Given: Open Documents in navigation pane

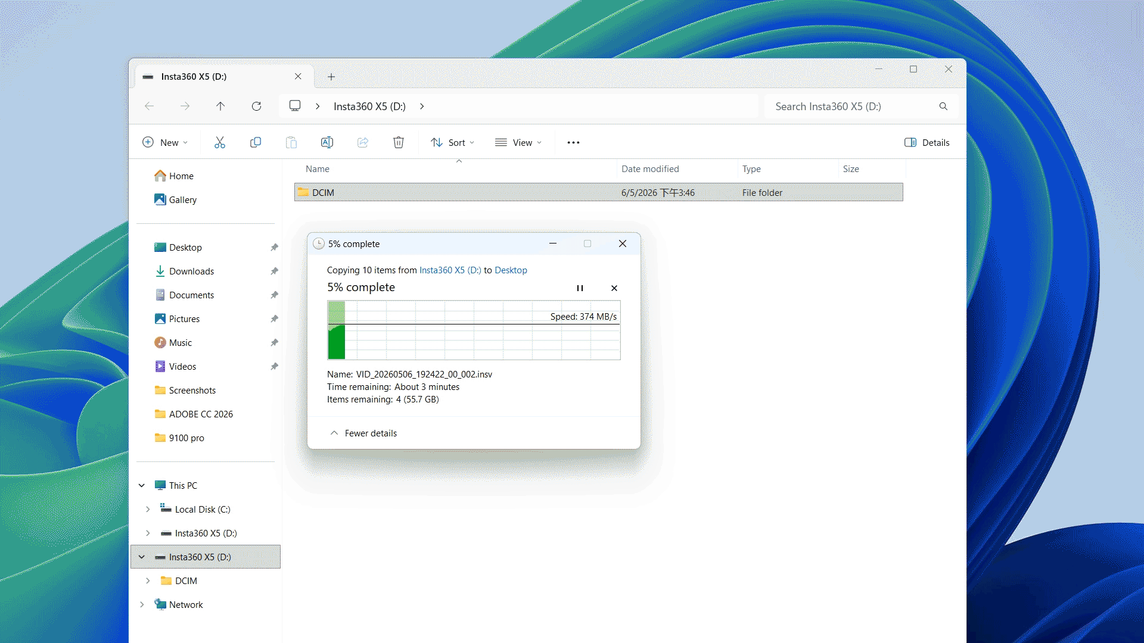Looking at the screenshot, I should [184, 295].
